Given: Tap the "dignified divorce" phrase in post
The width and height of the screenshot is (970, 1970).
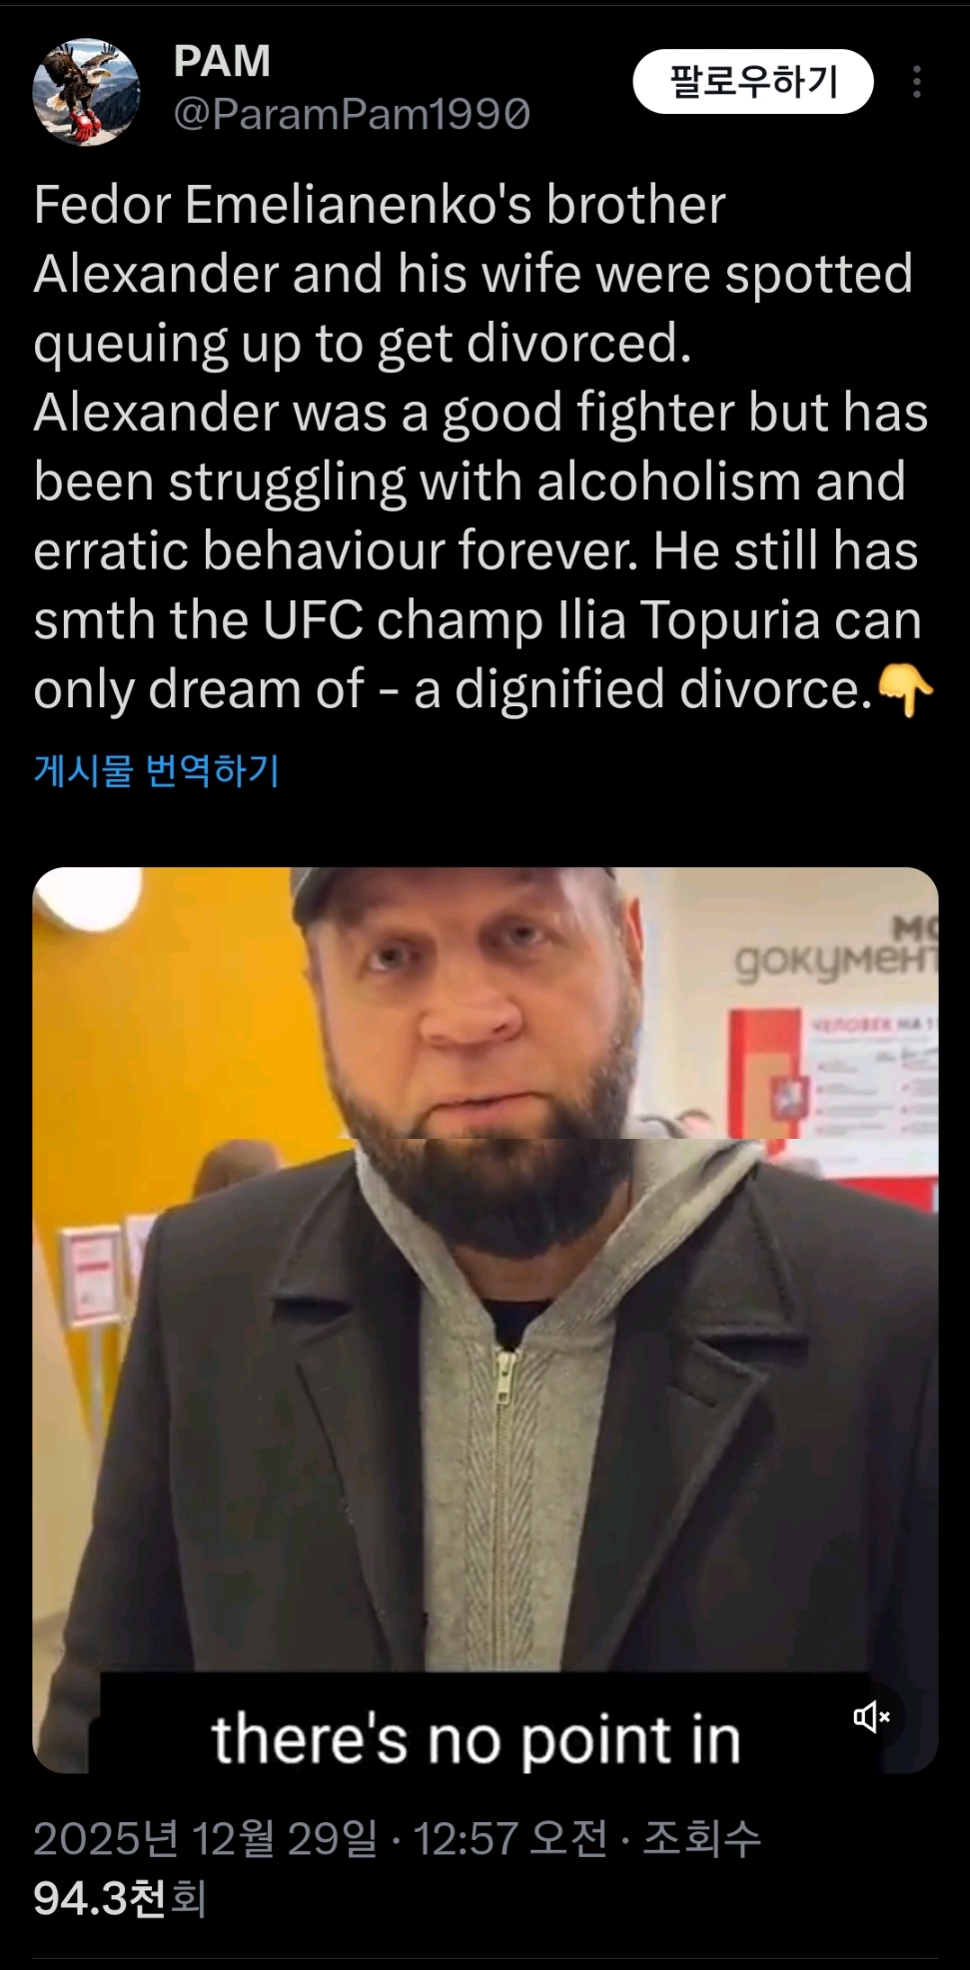Looking at the screenshot, I should 663,689.
